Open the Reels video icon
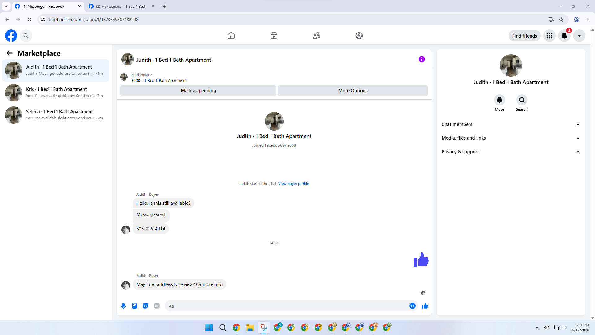Image resolution: width=595 pixels, height=335 pixels. [x=274, y=36]
